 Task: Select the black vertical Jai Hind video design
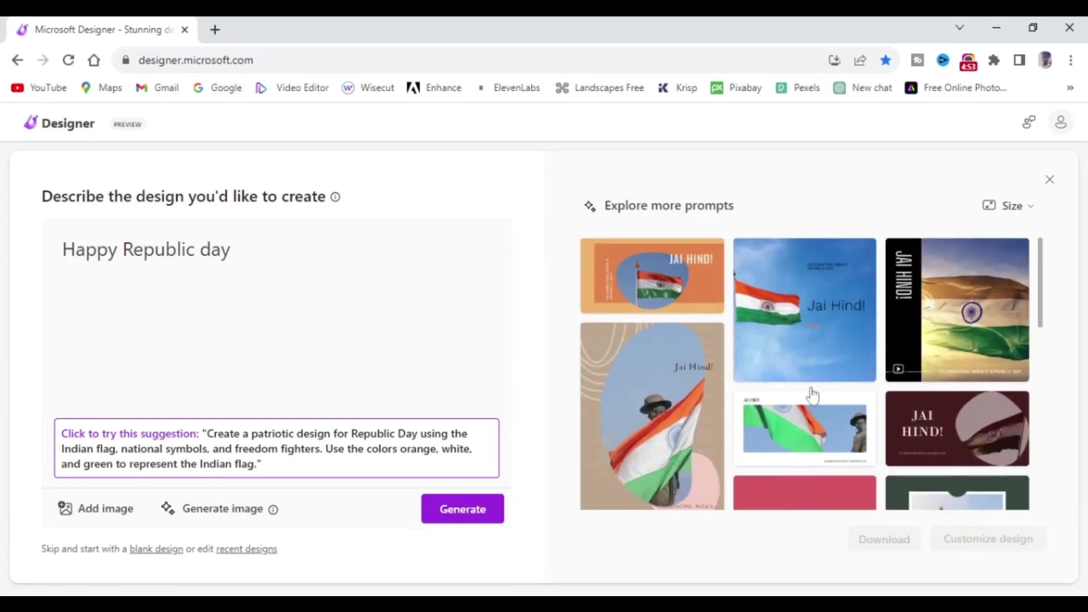point(957,310)
